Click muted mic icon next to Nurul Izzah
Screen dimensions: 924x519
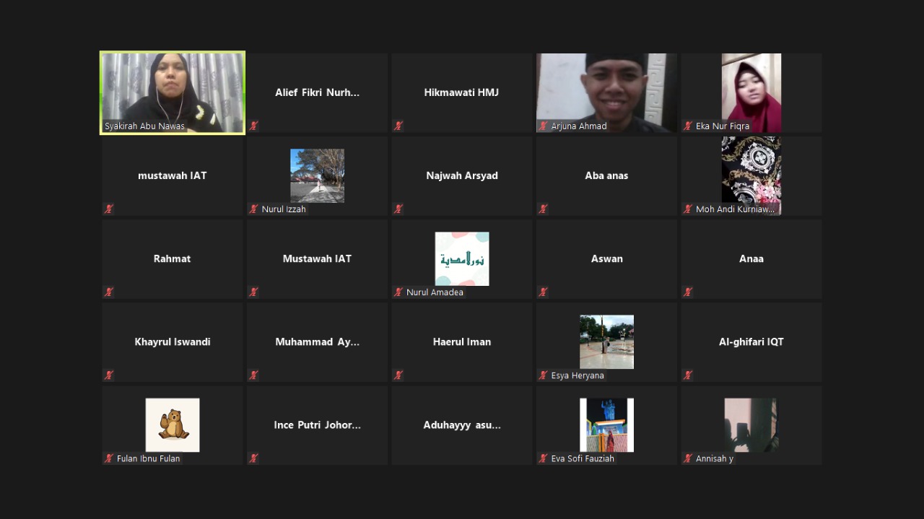[253, 209]
